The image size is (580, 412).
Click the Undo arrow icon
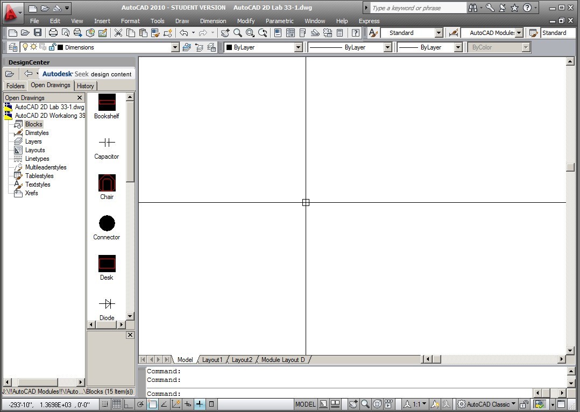[x=184, y=33]
